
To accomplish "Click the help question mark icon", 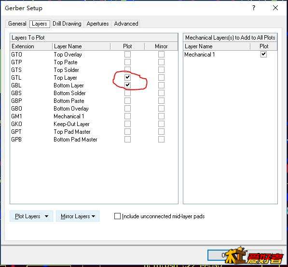I will tap(254, 8).
